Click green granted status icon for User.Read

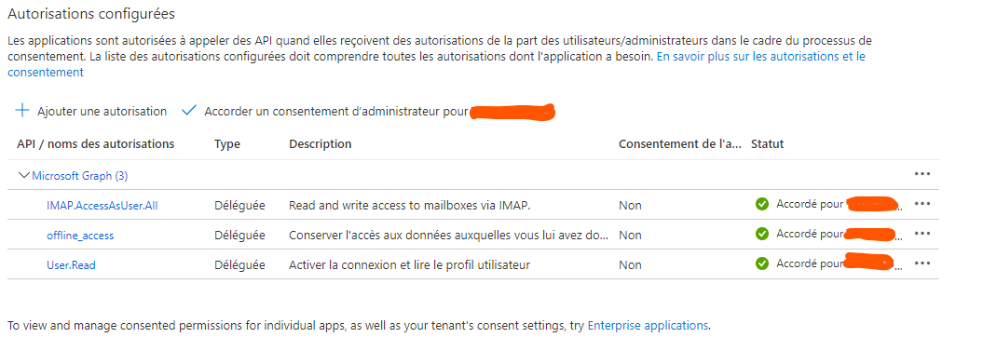[762, 263]
